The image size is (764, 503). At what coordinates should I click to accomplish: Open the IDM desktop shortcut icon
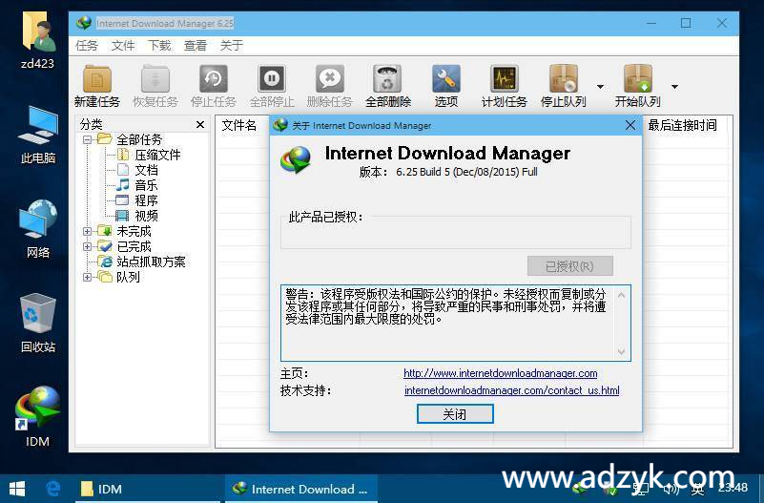click(37, 417)
